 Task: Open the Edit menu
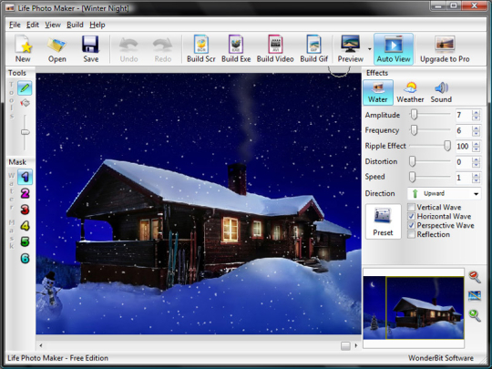pyautogui.click(x=33, y=25)
